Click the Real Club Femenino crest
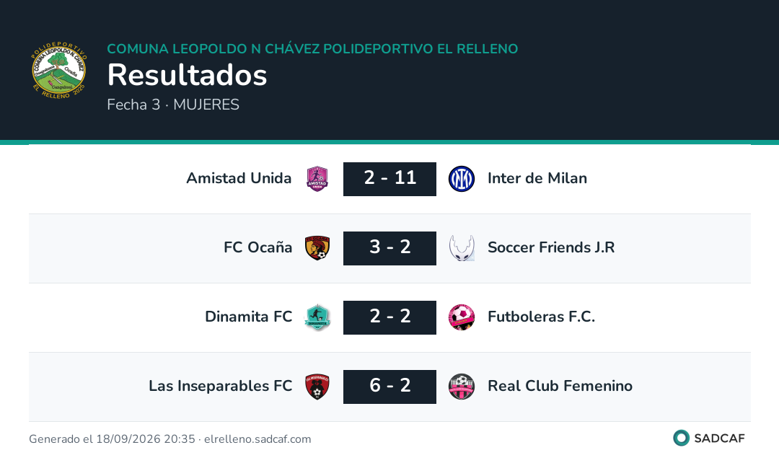779x476 pixels. pyautogui.click(x=462, y=387)
